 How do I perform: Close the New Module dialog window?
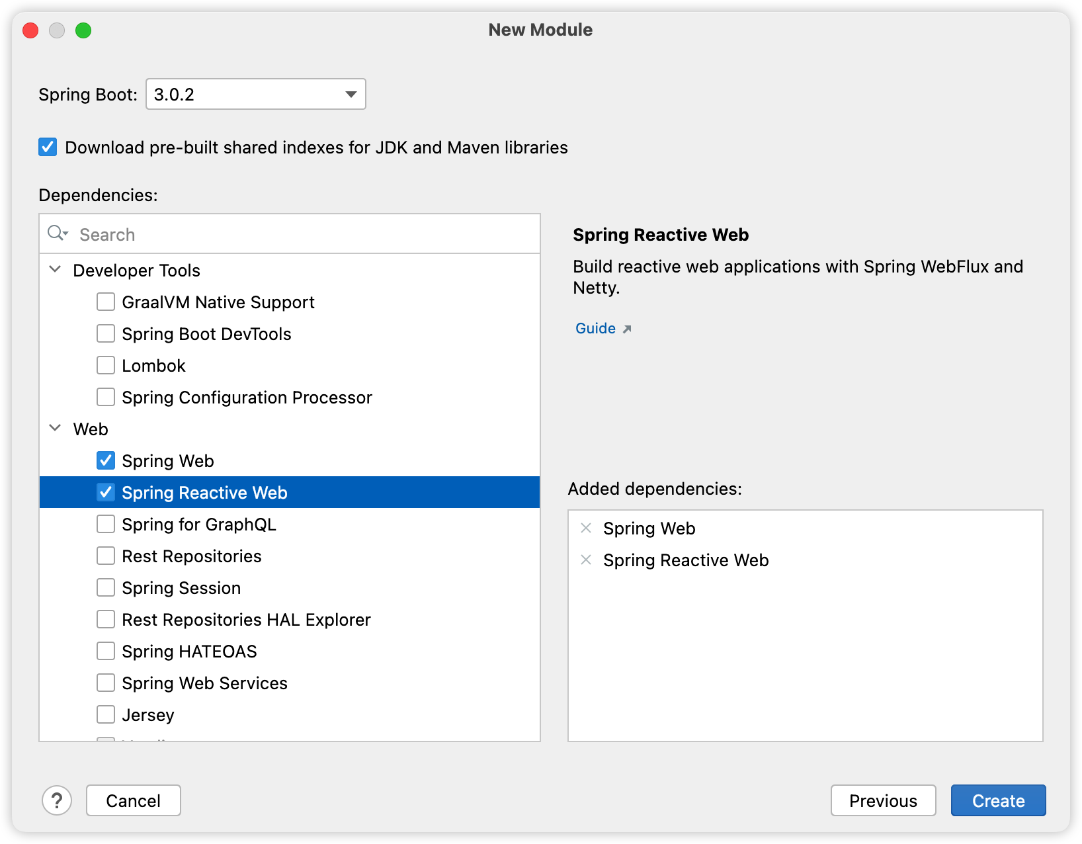pos(30,30)
